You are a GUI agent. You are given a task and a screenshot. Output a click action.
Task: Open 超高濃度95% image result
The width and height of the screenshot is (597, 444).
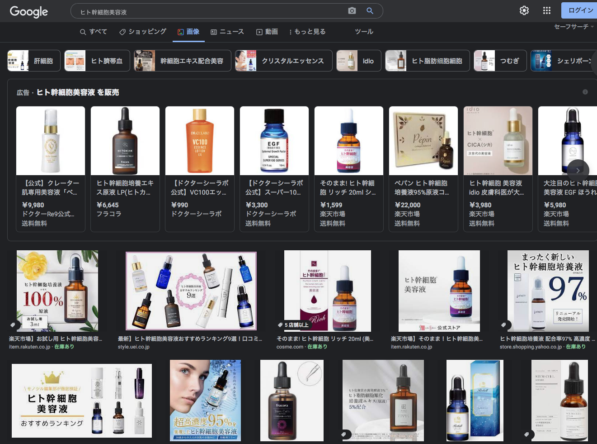205,401
